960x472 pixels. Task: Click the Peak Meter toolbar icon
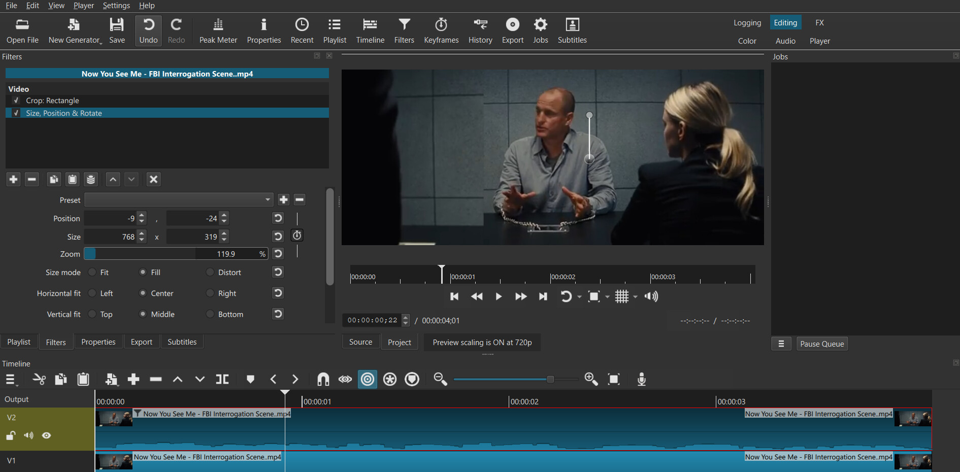pos(218,30)
